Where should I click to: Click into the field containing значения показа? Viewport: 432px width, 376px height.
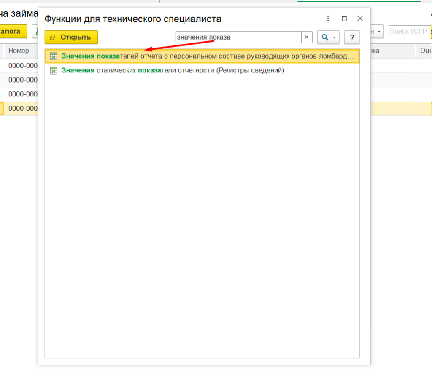click(238, 37)
